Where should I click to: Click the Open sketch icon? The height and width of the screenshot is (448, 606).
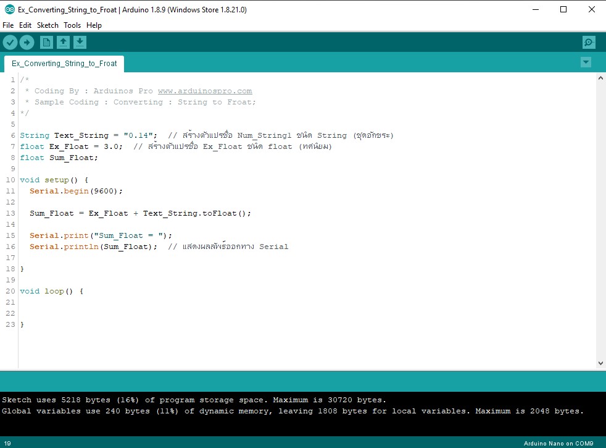[x=63, y=42]
